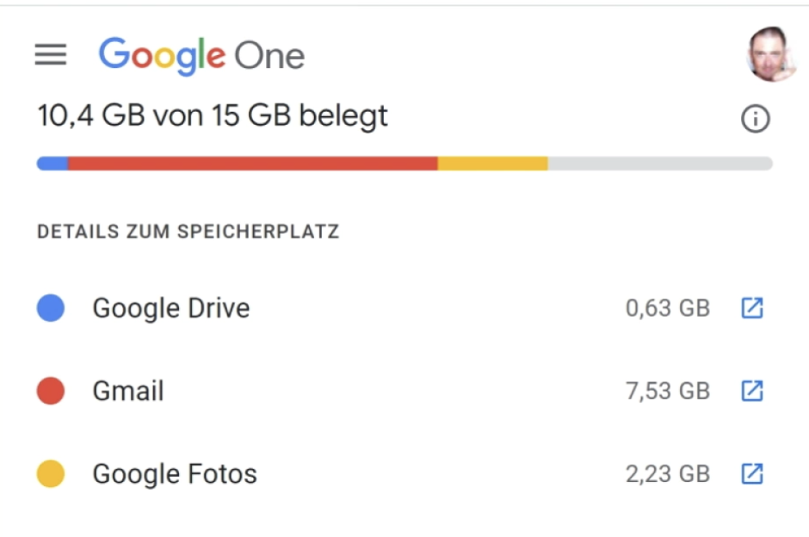The width and height of the screenshot is (809, 537).
Task: Click the gray unused portion of storage bar
Action: 658,164
